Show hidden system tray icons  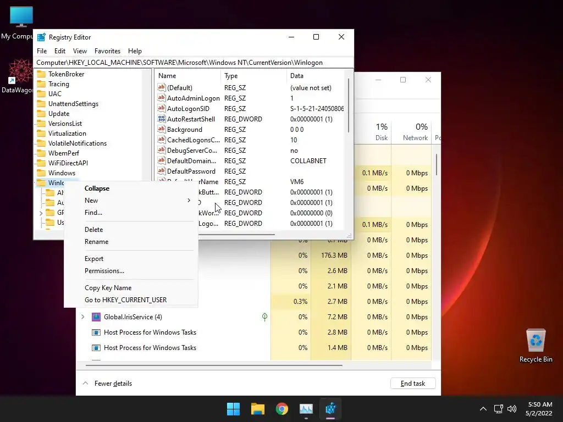point(483,409)
